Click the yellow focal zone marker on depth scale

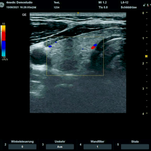point(146,56)
